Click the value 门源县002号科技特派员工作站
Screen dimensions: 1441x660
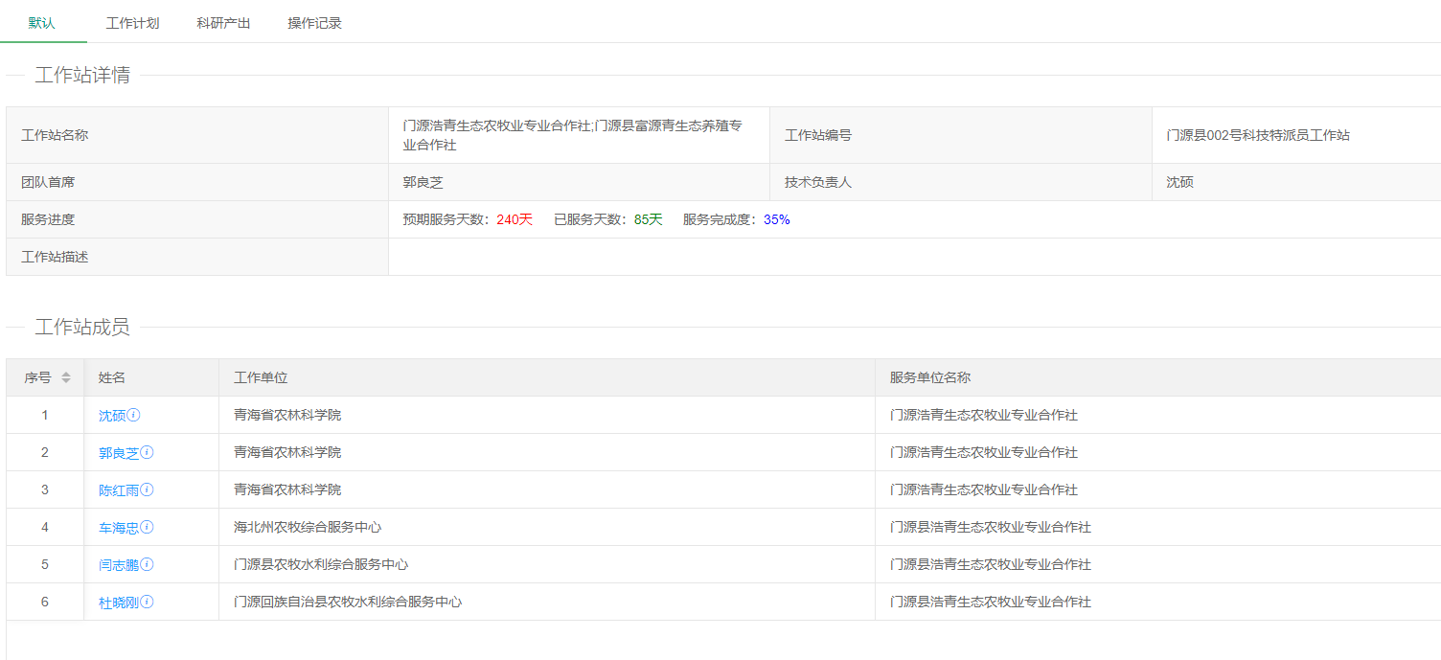pyautogui.click(x=1258, y=135)
